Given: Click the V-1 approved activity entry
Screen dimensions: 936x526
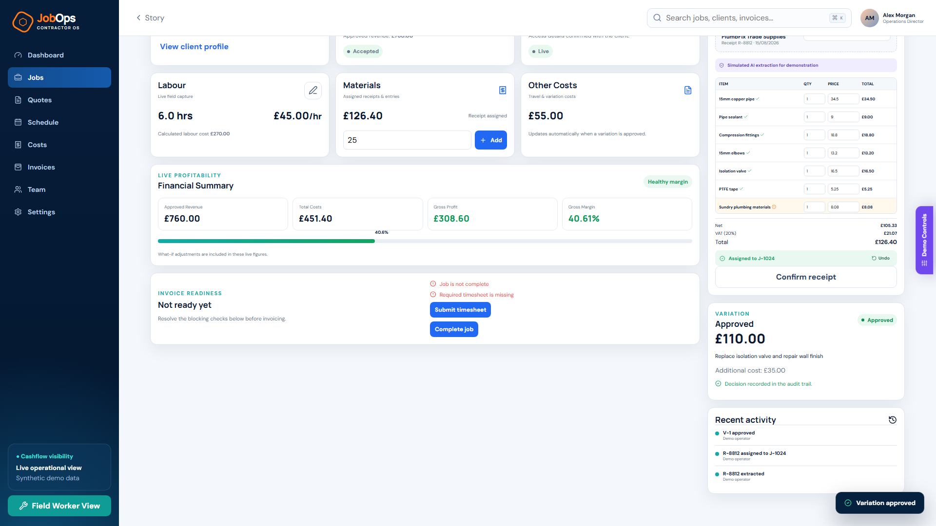Looking at the screenshot, I should pyautogui.click(x=806, y=435).
